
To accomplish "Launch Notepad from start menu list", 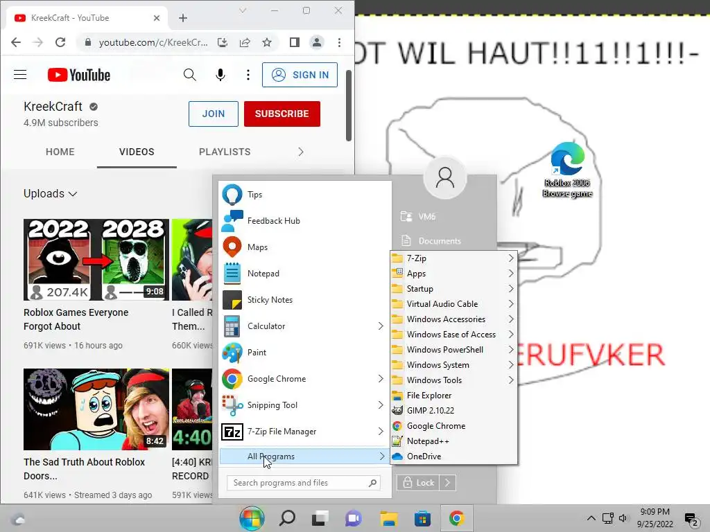I will click(304, 273).
